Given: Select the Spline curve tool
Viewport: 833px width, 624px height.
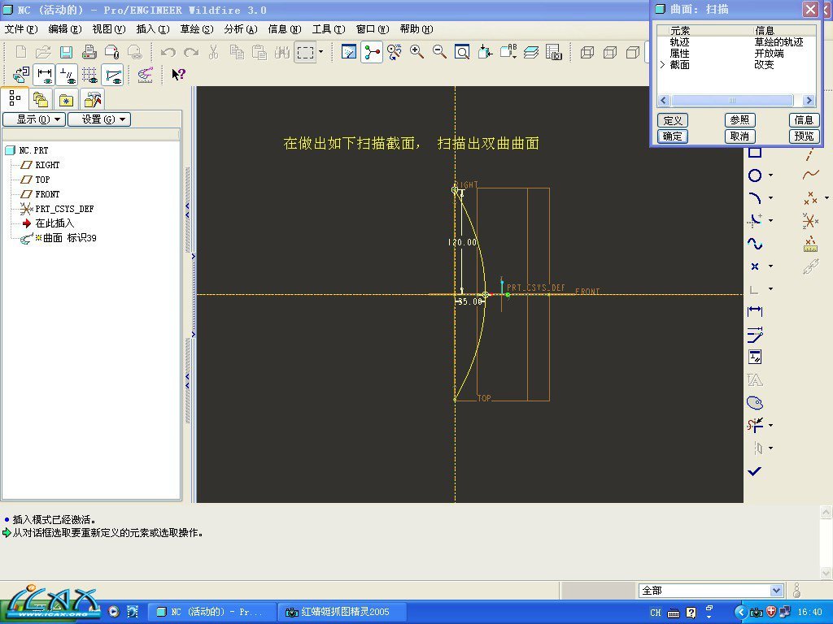Looking at the screenshot, I should [755, 244].
